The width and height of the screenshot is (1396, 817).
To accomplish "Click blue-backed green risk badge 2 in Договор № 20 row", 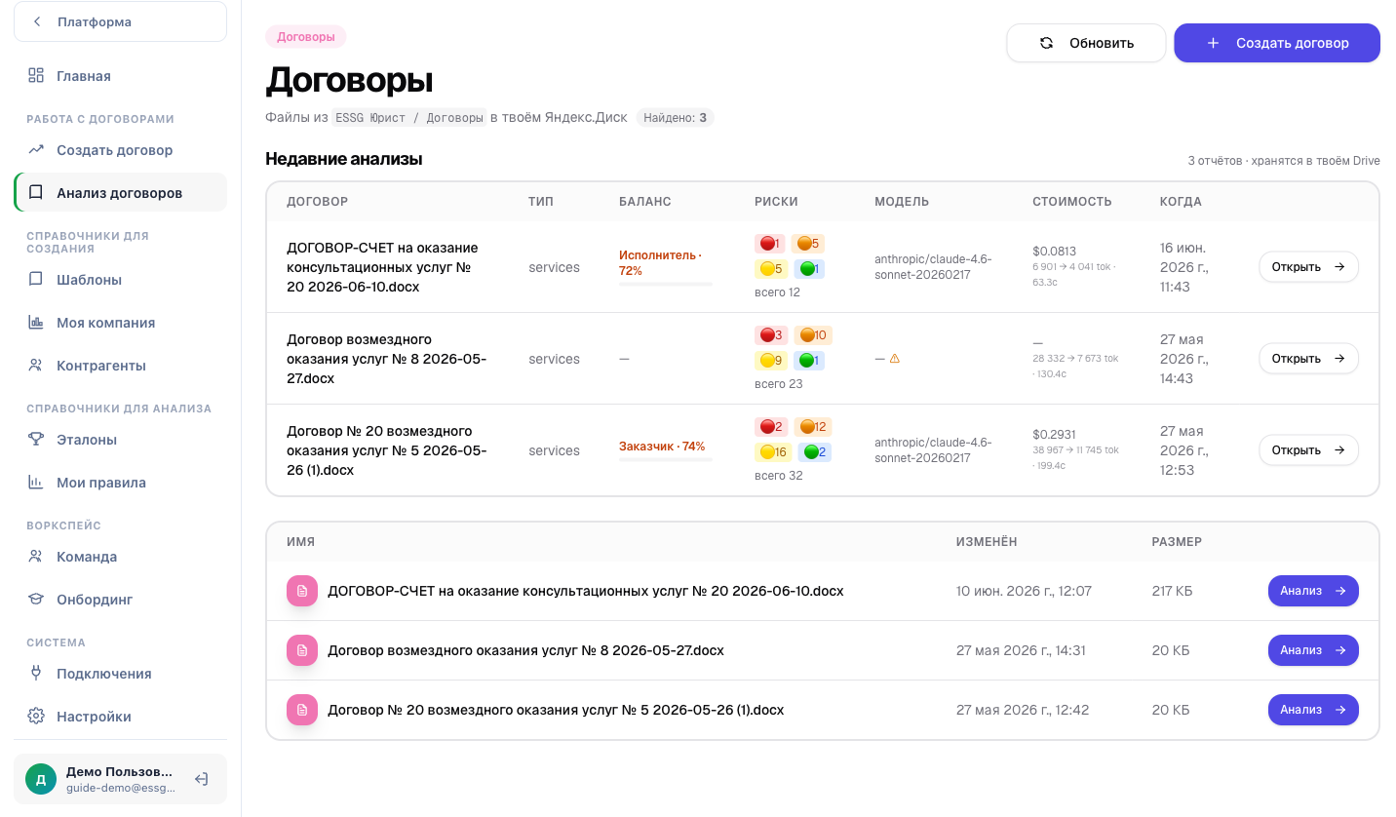I will pyautogui.click(x=814, y=452).
